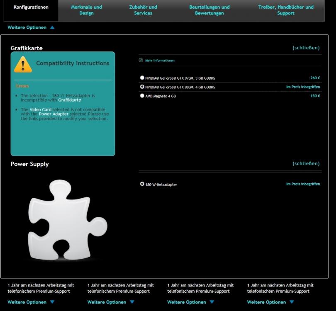Open Treiber, Handbücher und Support tab

[x=285, y=10]
